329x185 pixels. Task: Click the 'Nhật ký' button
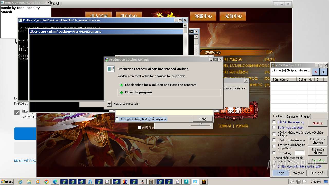click(x=318, y=123)
